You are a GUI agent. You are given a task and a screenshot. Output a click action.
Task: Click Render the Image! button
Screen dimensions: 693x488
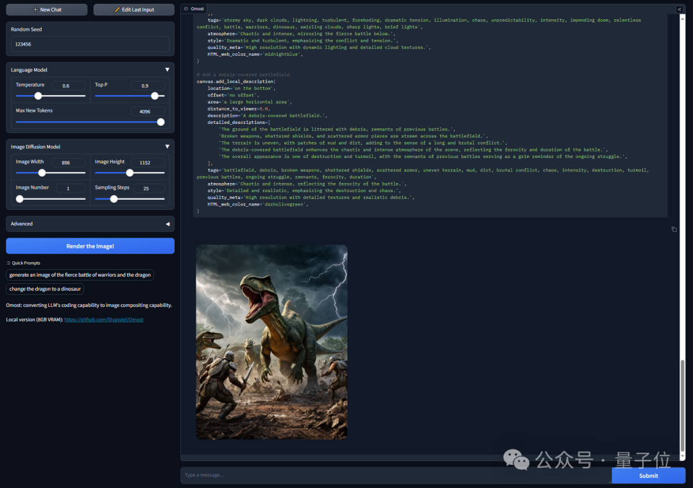pos(90,246)
